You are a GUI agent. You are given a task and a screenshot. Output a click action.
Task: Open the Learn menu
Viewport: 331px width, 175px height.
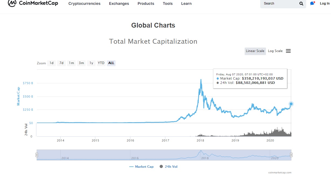pyautogui.click(x=186, y=3)
